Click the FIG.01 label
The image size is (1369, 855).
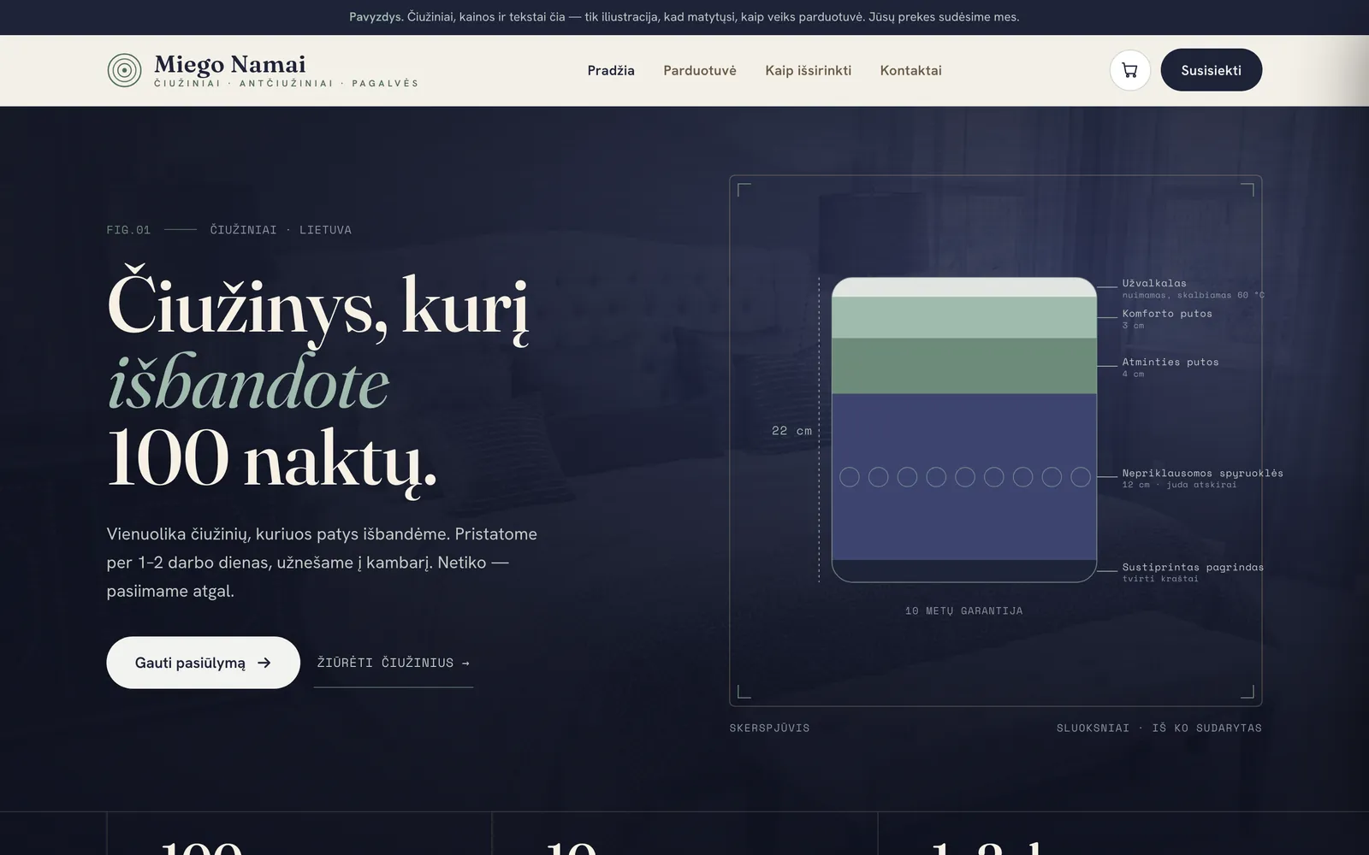point(128,230)
